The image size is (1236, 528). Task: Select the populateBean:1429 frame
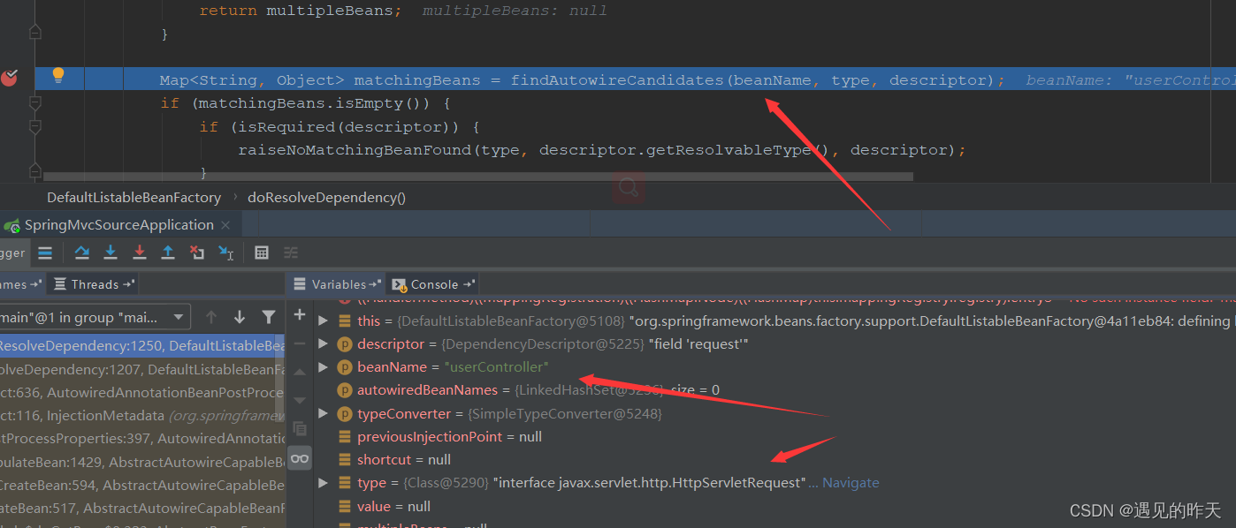pos(142,462)
